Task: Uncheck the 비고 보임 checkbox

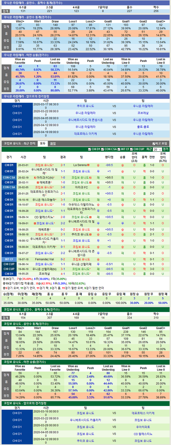Action: tap(154, 144)
